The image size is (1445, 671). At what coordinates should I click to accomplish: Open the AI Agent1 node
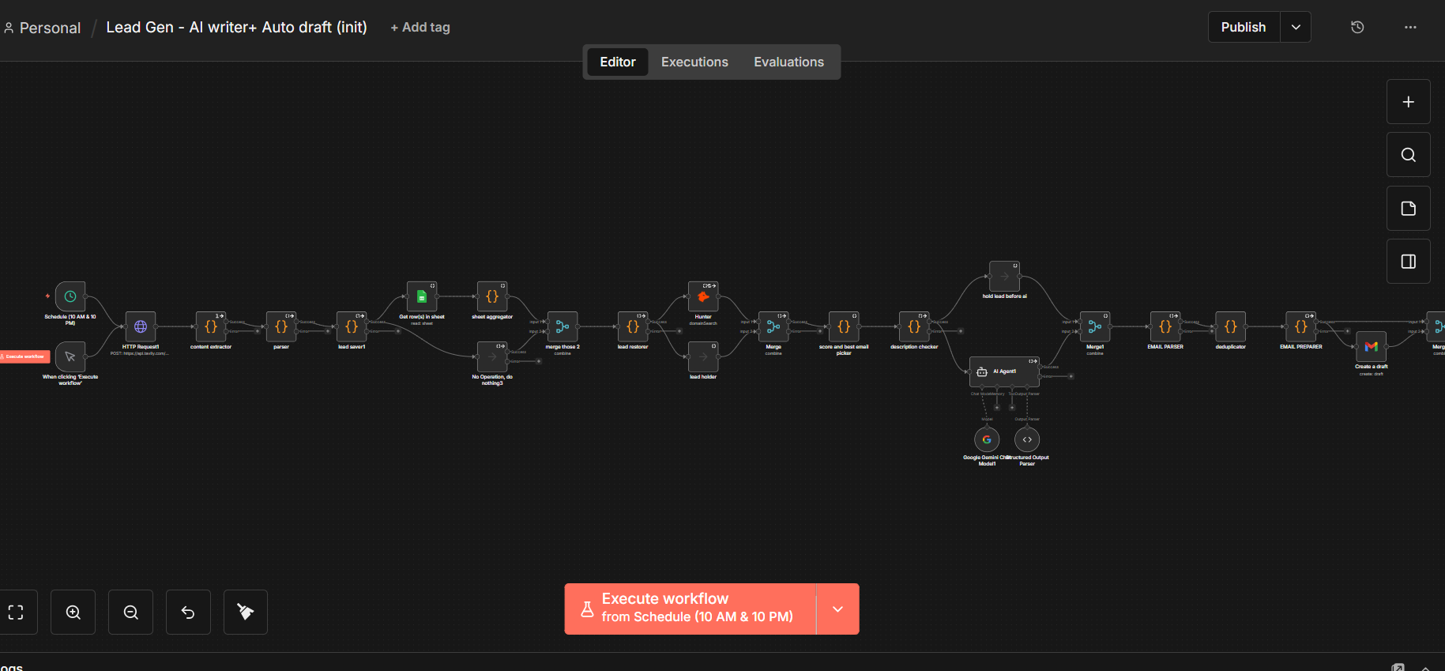click(x=1004, y=371)
